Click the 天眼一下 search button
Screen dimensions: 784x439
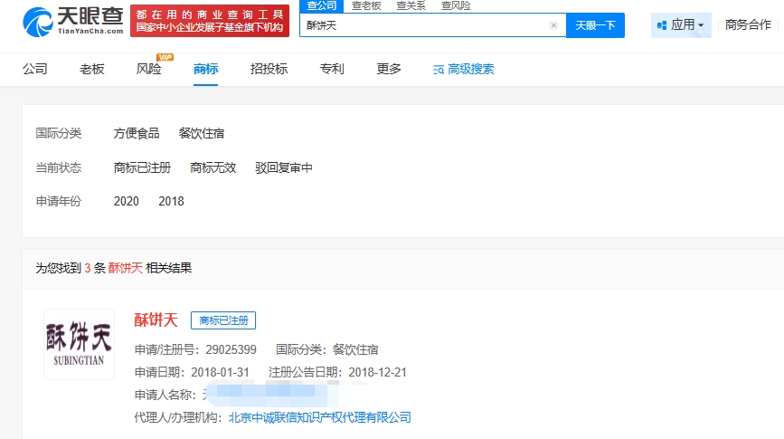(x=595, y=25)
